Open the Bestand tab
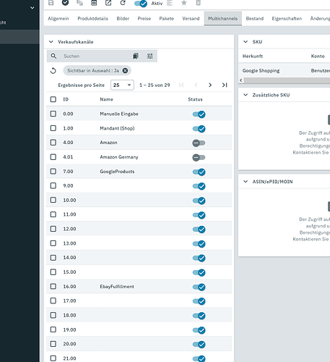 pyautogui.click(x=255, y=19)
